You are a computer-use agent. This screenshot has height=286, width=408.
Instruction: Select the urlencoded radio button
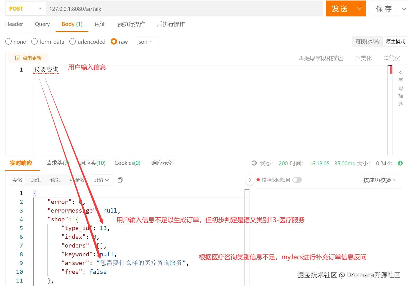pos(72,42)
